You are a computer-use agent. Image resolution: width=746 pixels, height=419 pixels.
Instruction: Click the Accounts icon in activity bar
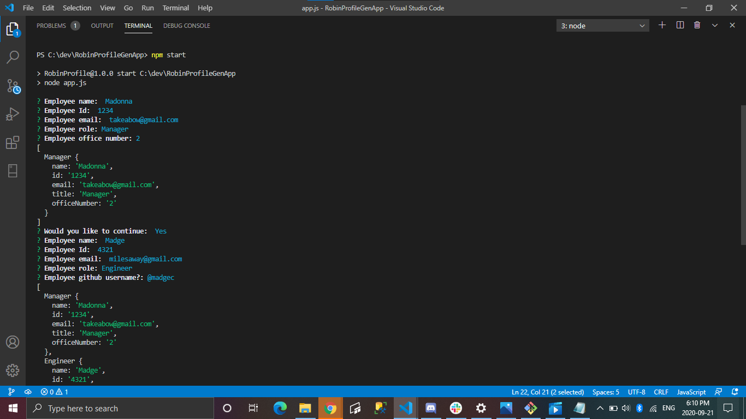click(x=13, y=342)
